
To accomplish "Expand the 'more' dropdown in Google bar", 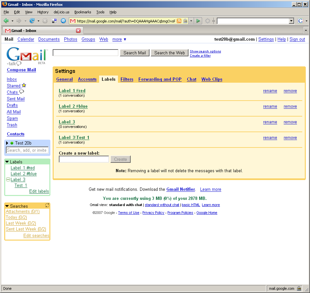I will tap(119, 39).
